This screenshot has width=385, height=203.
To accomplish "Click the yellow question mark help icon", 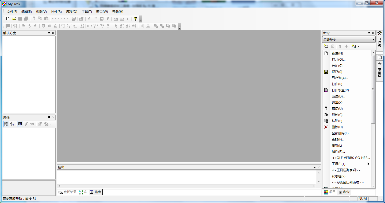I will pos(136,19).
